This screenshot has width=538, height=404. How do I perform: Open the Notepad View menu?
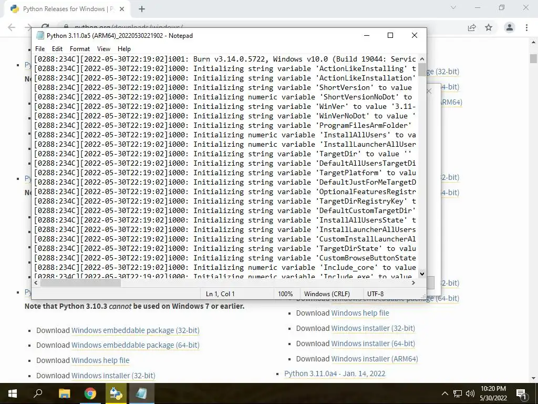click(x=104, y=49)
